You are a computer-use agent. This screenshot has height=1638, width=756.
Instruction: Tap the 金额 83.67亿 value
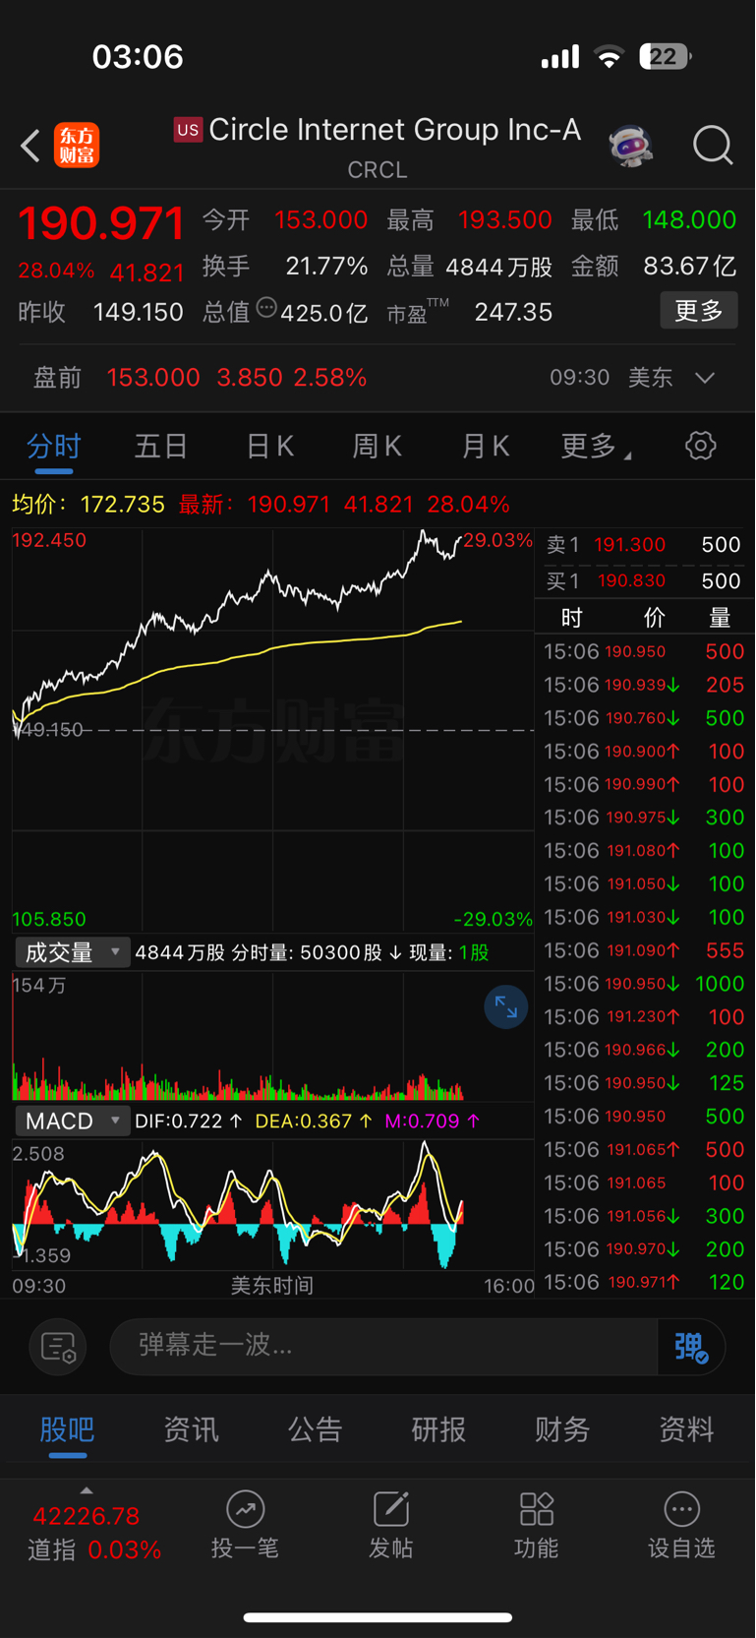[689, 267]
